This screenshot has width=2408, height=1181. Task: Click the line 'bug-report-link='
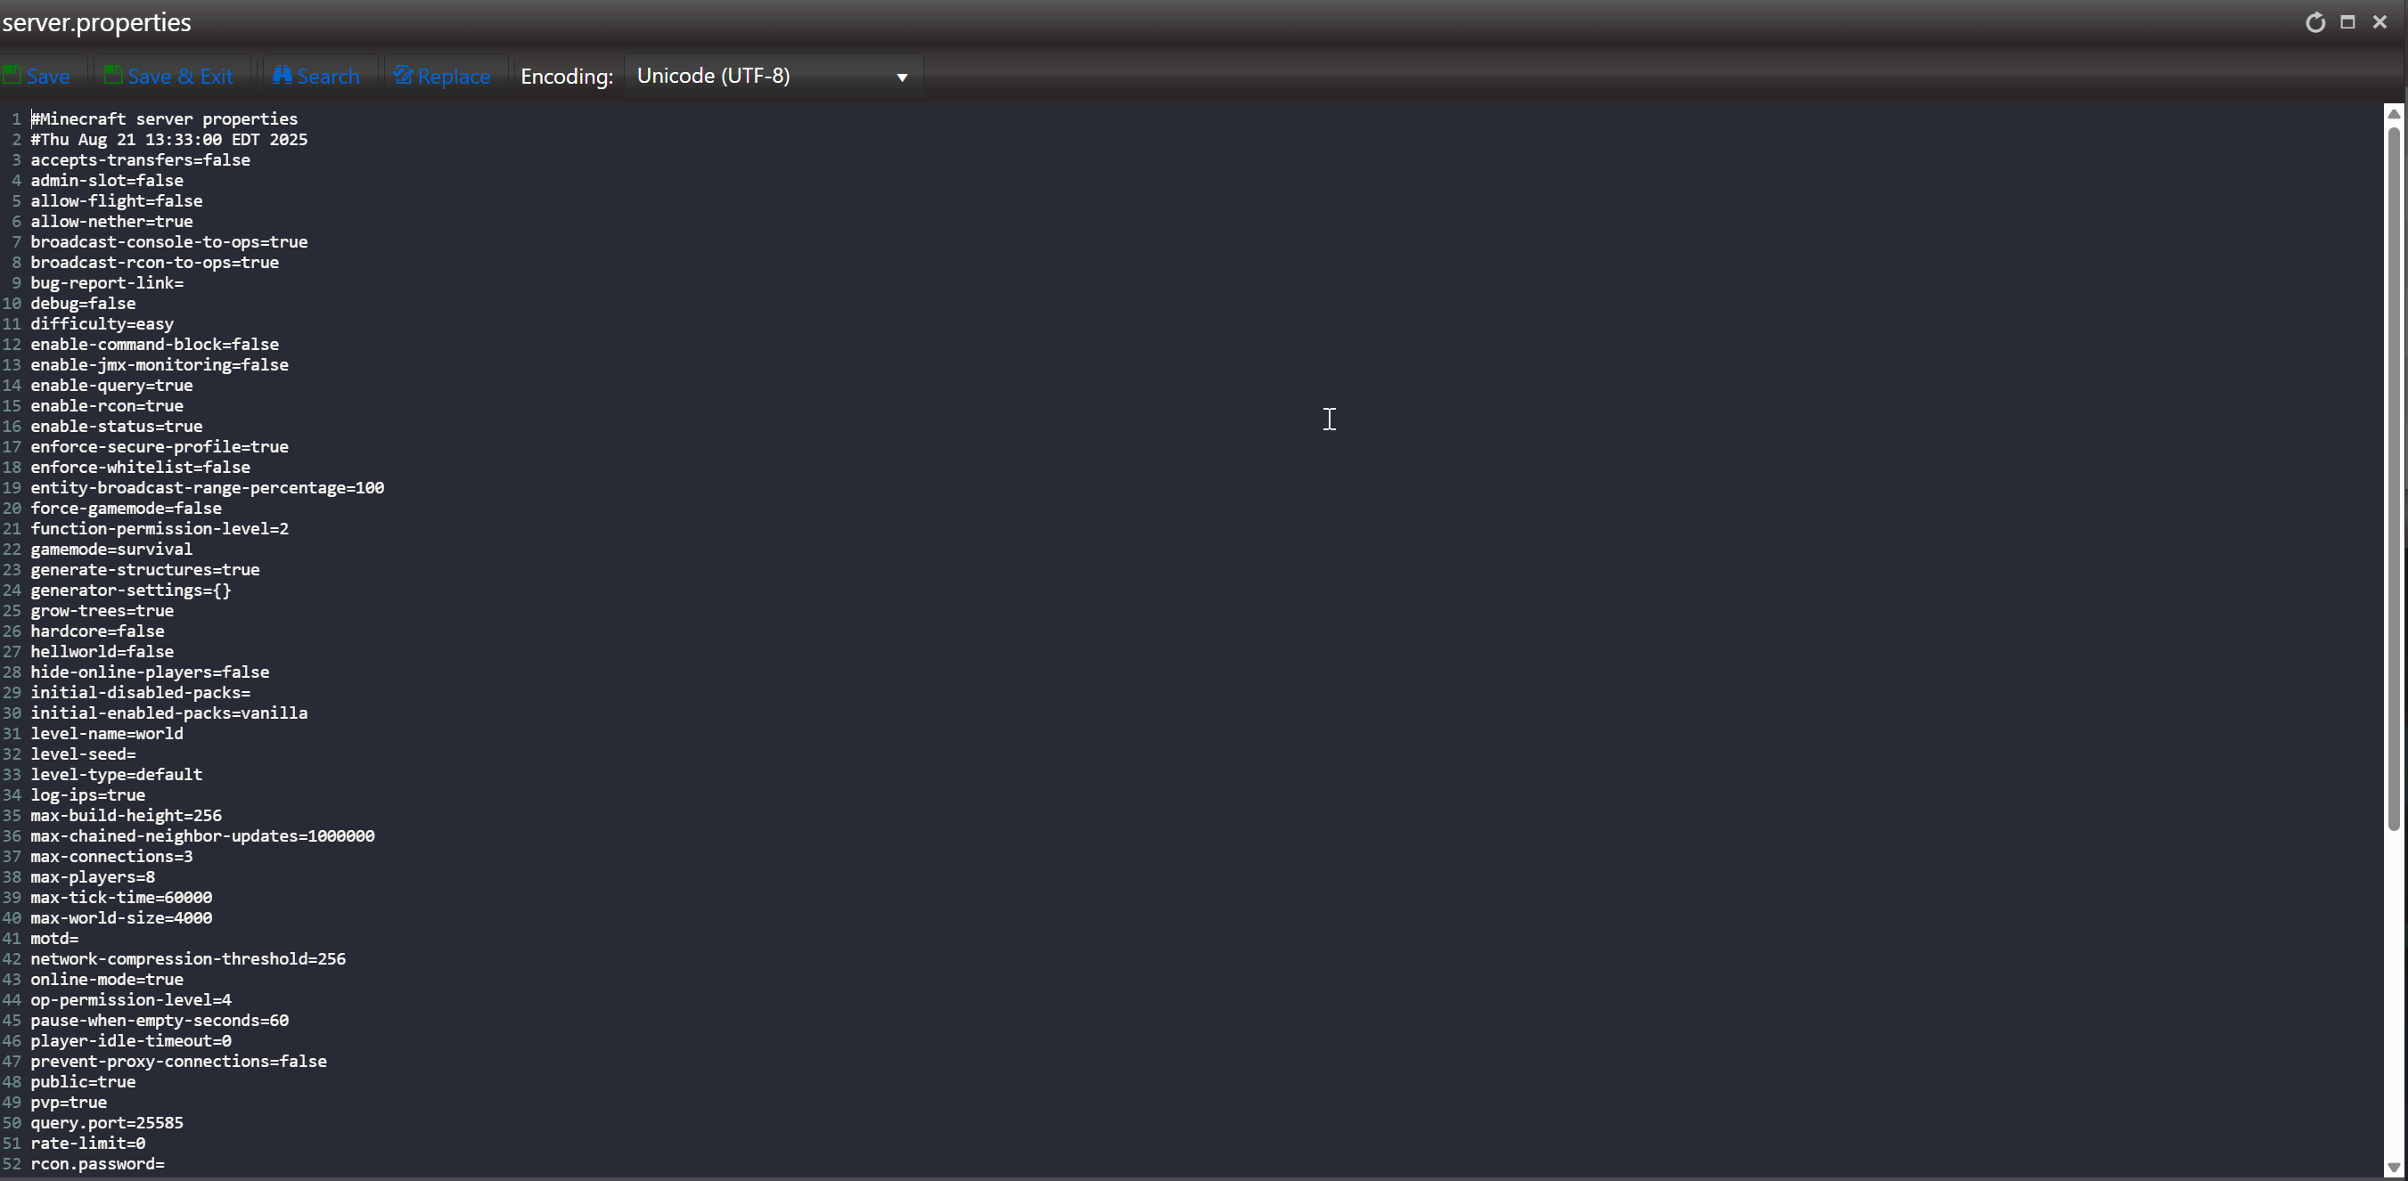coord(107,283)
